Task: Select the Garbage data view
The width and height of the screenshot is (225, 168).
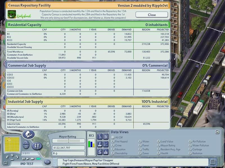Action: tap(190, 149)
